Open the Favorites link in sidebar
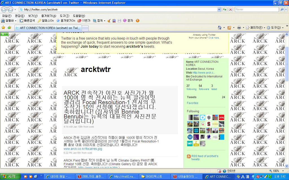Image resolution: width=289 pixels, height=180 pixels. tap(192, 103)
